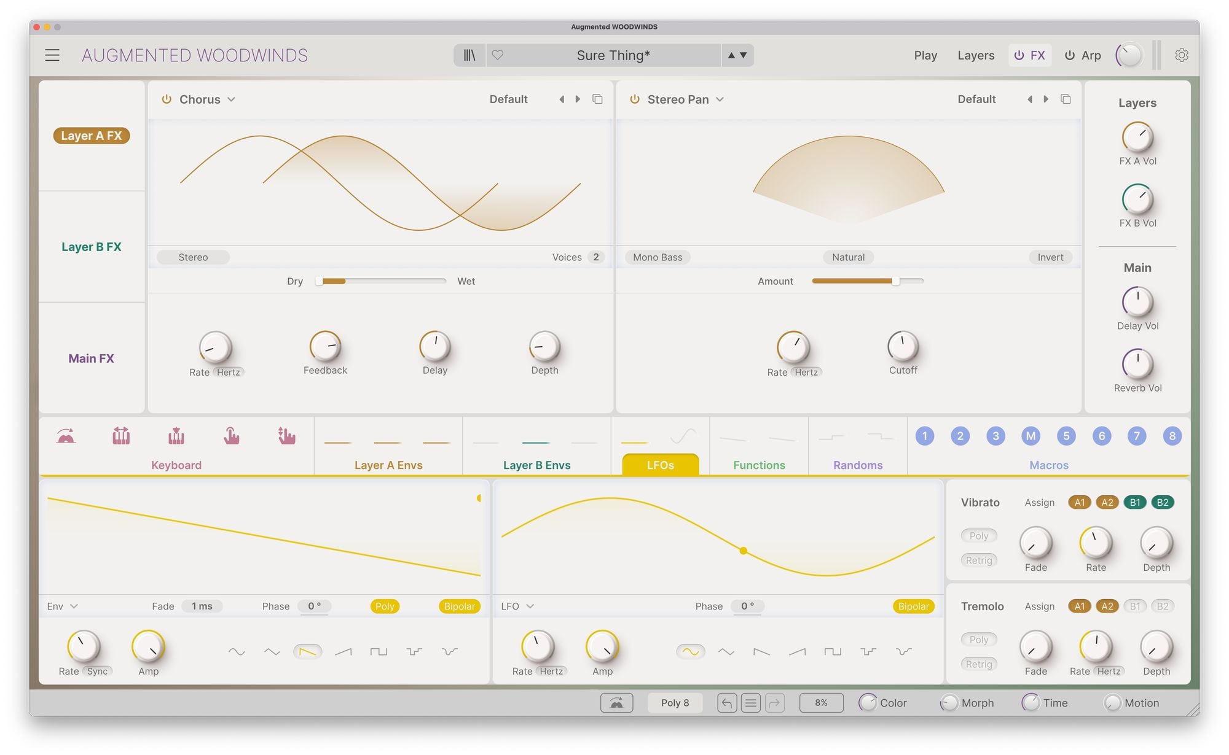Image resolution: width=1229 pixels, height=755 pixels.
Task: Open the Layer B FX section
Action: click(92, 247)
